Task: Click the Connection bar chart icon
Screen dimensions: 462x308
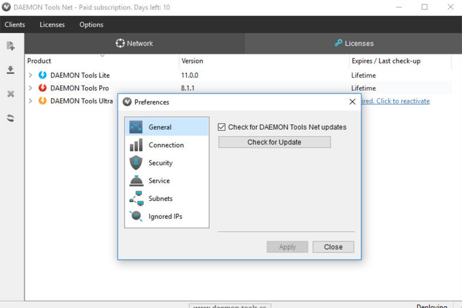Action: 136,145
